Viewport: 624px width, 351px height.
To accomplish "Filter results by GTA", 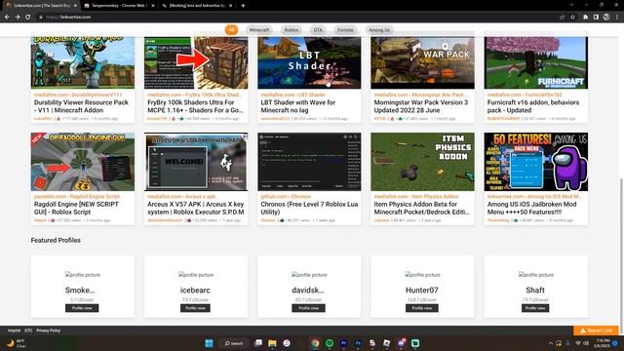I will 318,30.
